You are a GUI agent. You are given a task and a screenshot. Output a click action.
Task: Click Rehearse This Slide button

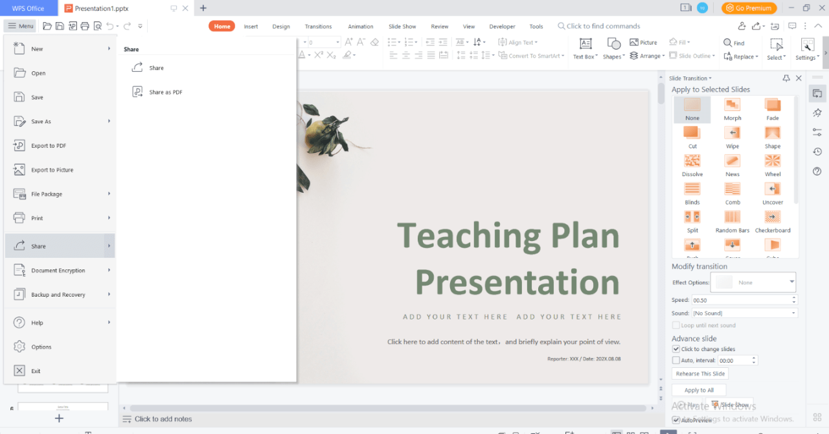(700, 374)
